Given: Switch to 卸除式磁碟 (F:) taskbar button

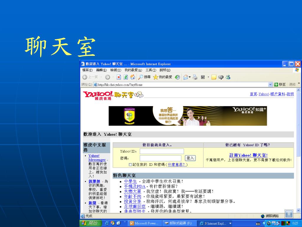Looking at the screenshot, I should coord(180,223).
